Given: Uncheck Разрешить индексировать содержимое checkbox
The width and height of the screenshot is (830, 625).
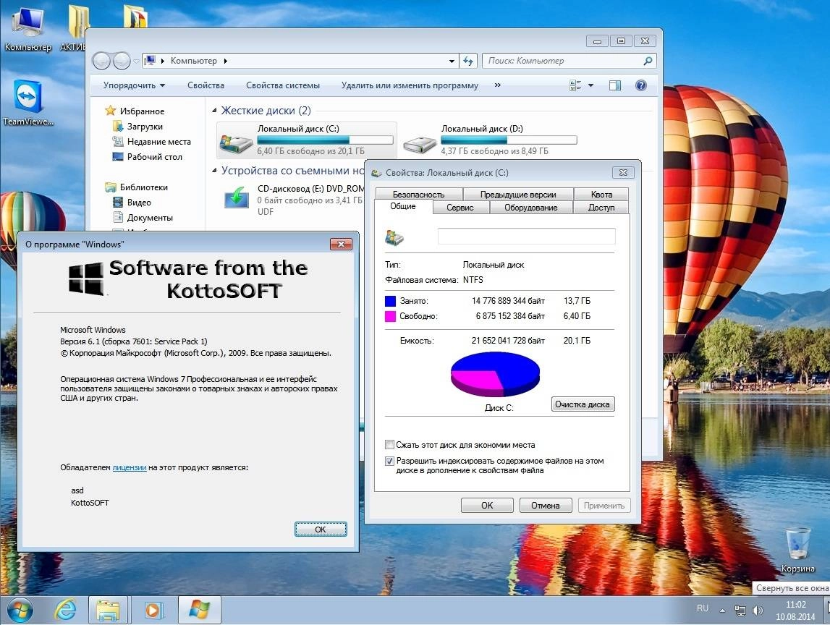Looking at the screenshot, I should tap(389, 461).
